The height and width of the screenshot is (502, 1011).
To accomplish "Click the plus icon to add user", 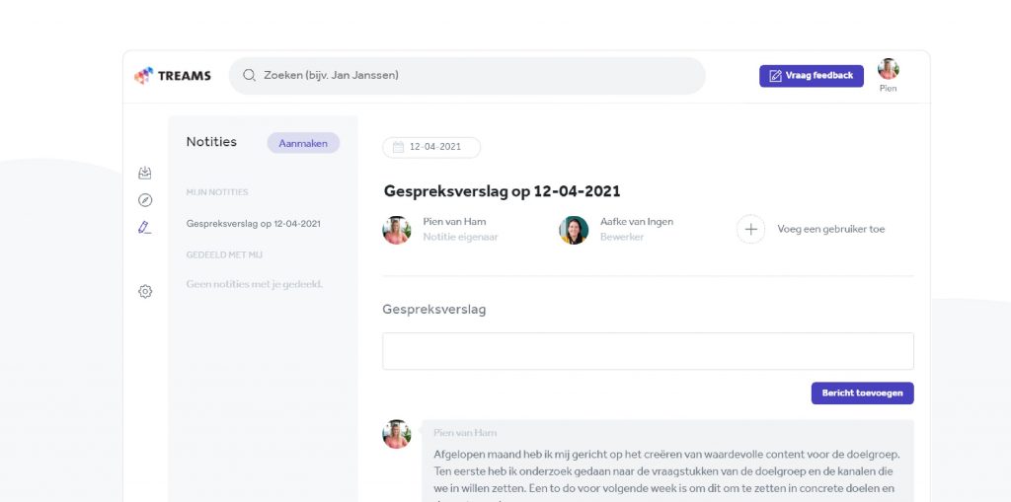I will point(750,229).
